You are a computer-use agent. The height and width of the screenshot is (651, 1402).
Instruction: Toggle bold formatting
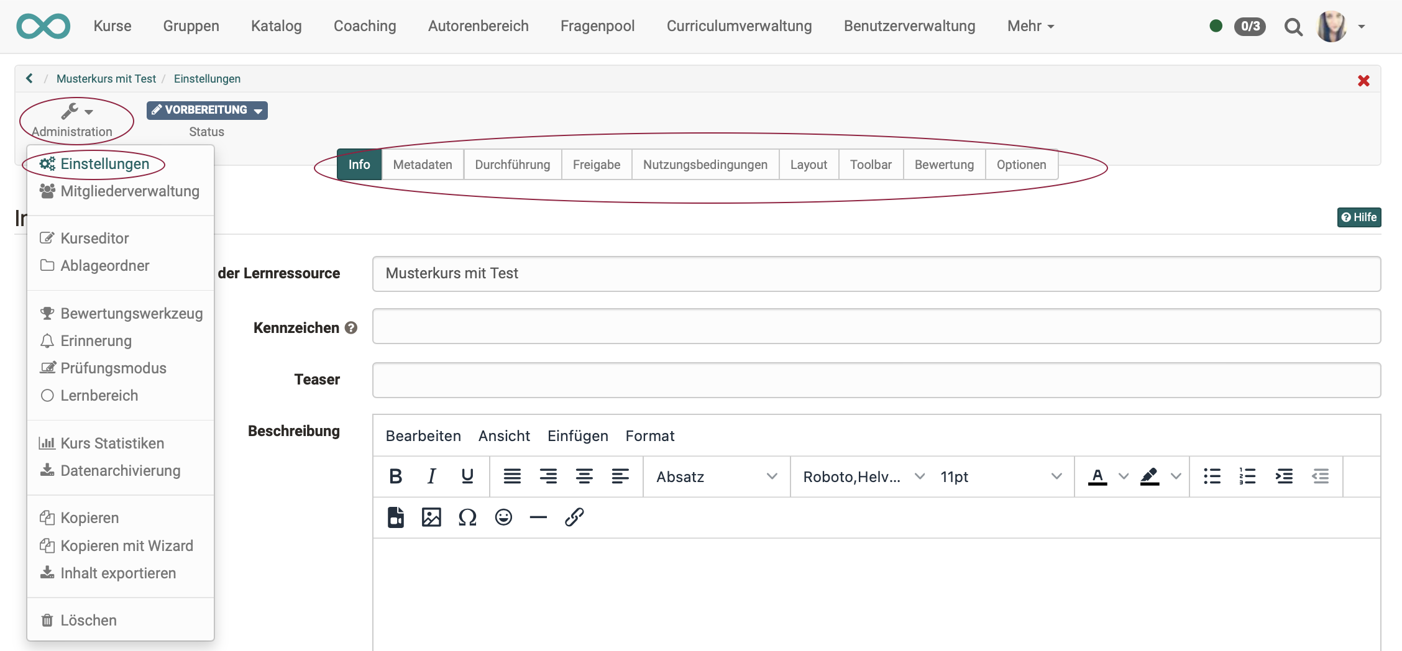pyautogui.click(x=396, y=476)
